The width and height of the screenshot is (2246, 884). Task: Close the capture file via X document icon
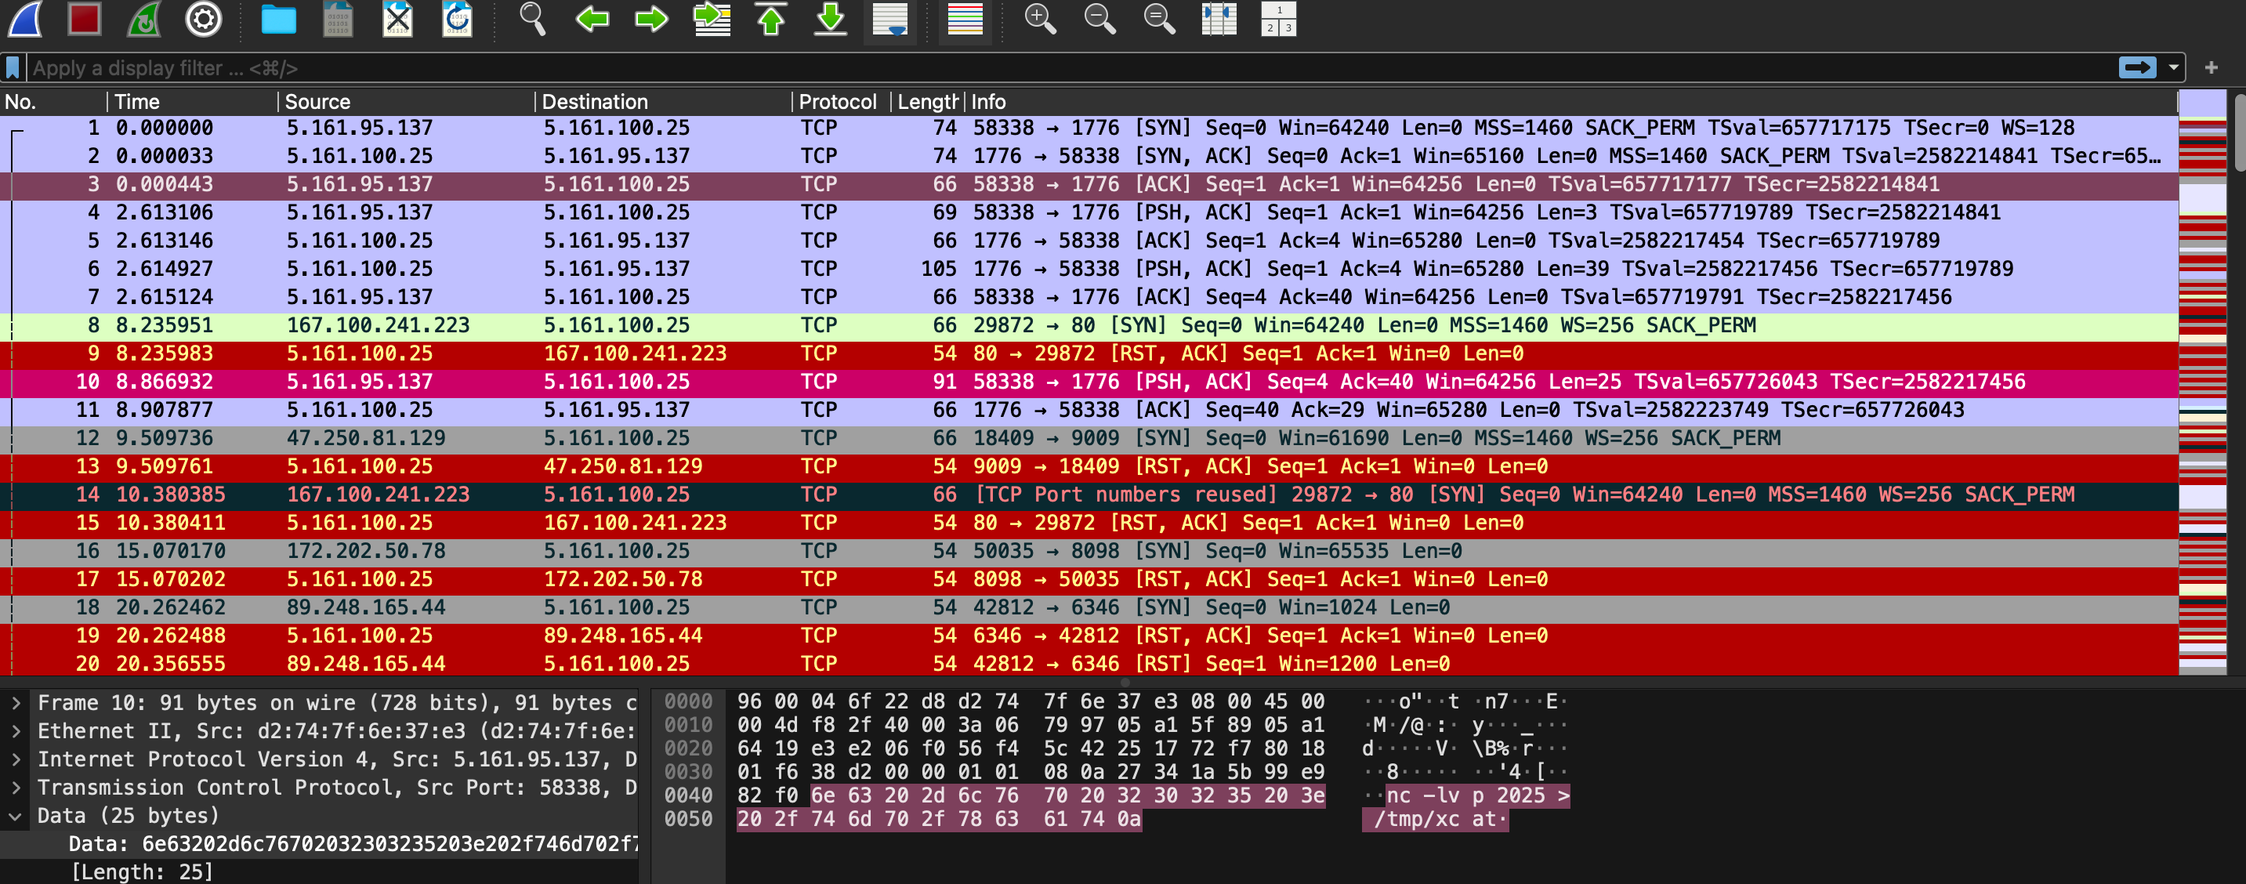pos(397,18)
